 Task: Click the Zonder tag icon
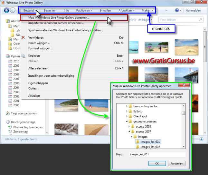(10, 131)
